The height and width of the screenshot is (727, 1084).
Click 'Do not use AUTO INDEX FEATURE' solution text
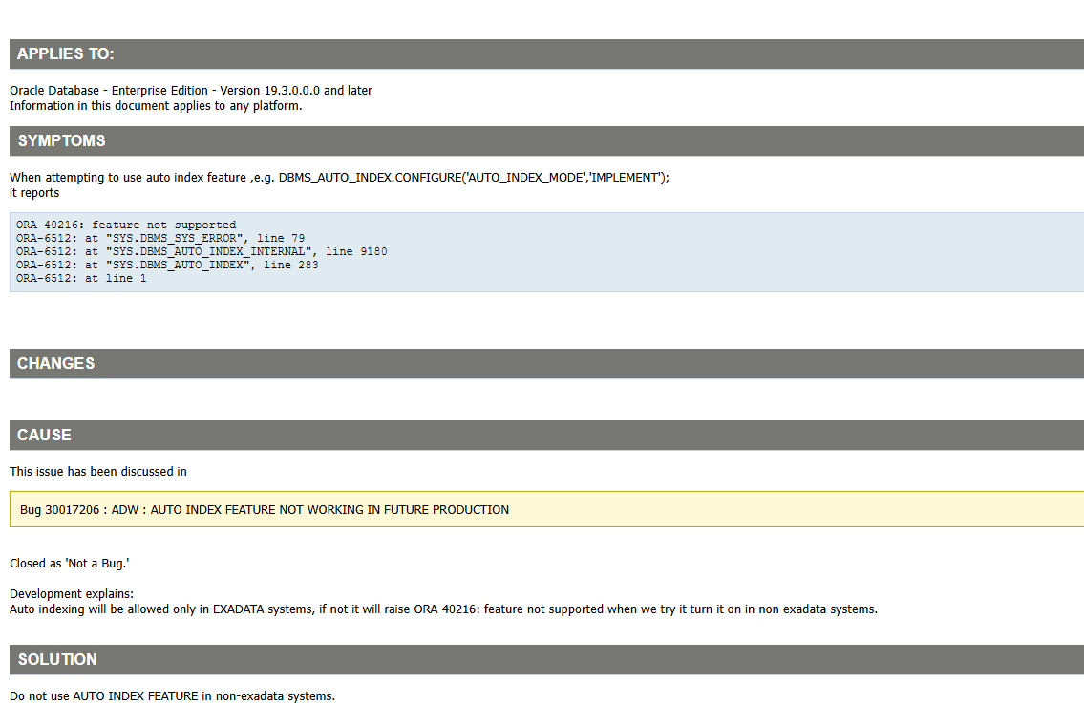172,696
